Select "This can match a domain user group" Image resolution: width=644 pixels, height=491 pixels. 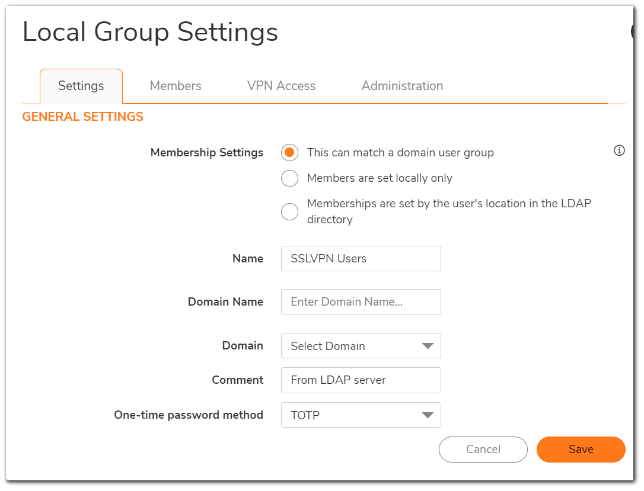click(289, 152)
